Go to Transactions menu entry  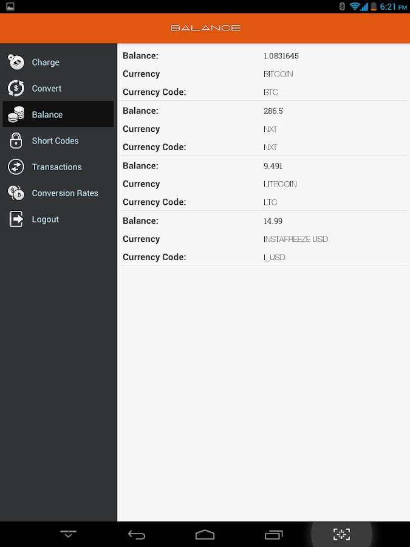[x=56, y=167]
